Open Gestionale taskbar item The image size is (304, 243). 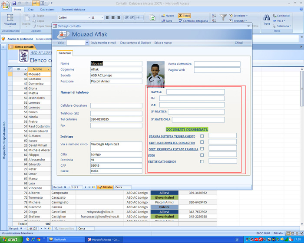pos(66,240)
